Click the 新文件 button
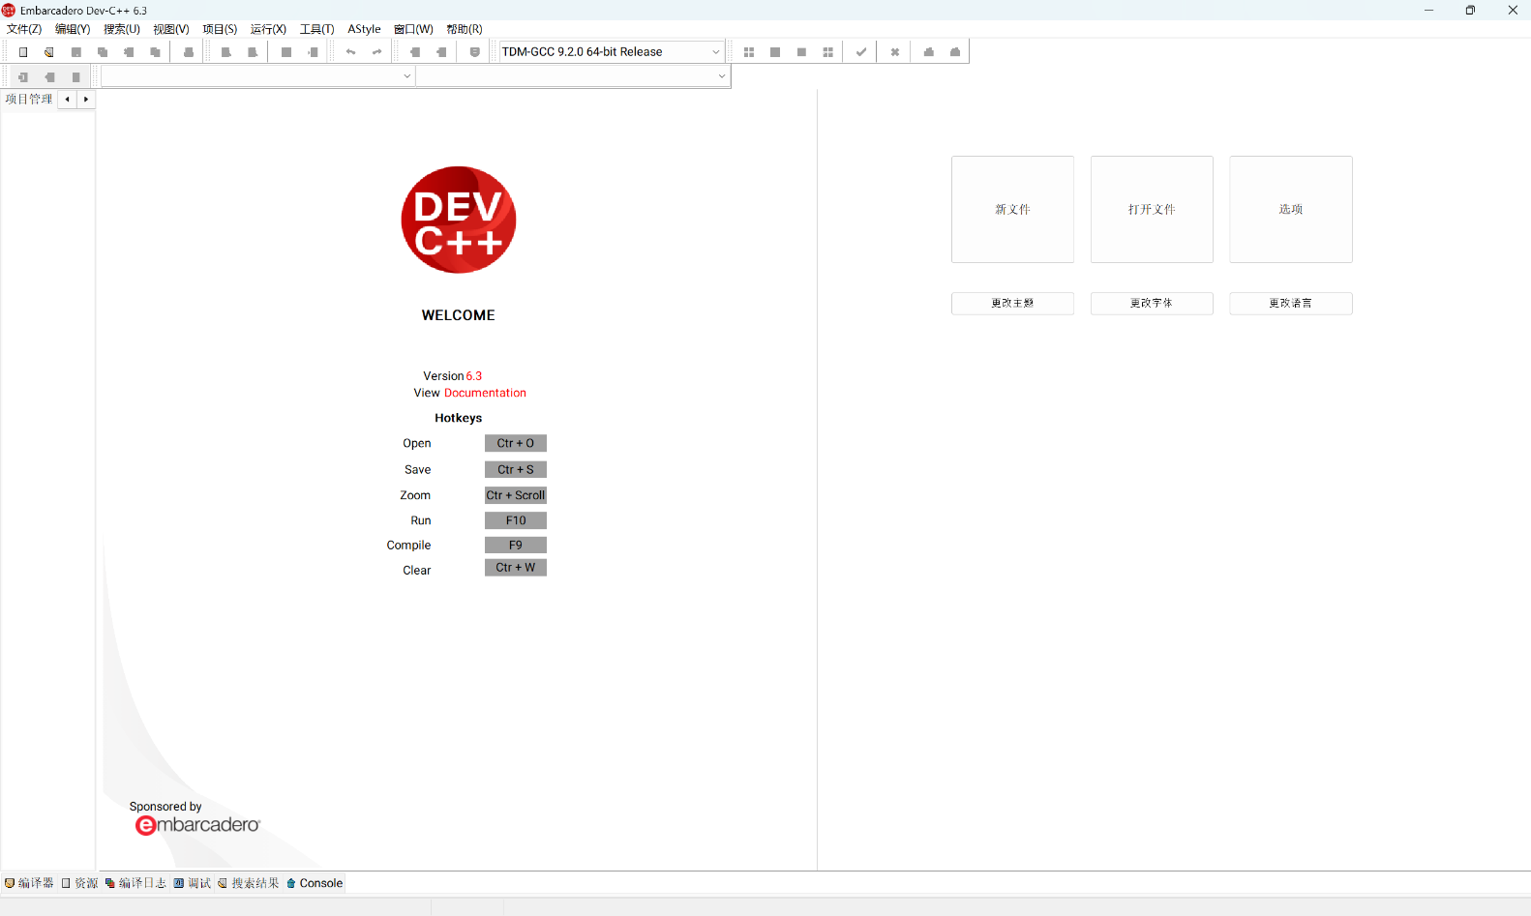The image size is (1531, 916). [x=1012, y=209]
